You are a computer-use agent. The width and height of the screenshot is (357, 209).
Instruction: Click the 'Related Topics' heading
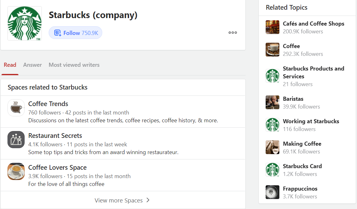[287, 7]
